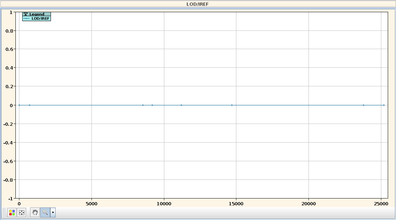
Task: Click the y-axis label -0.6
Action: click(x=8, y=161)
